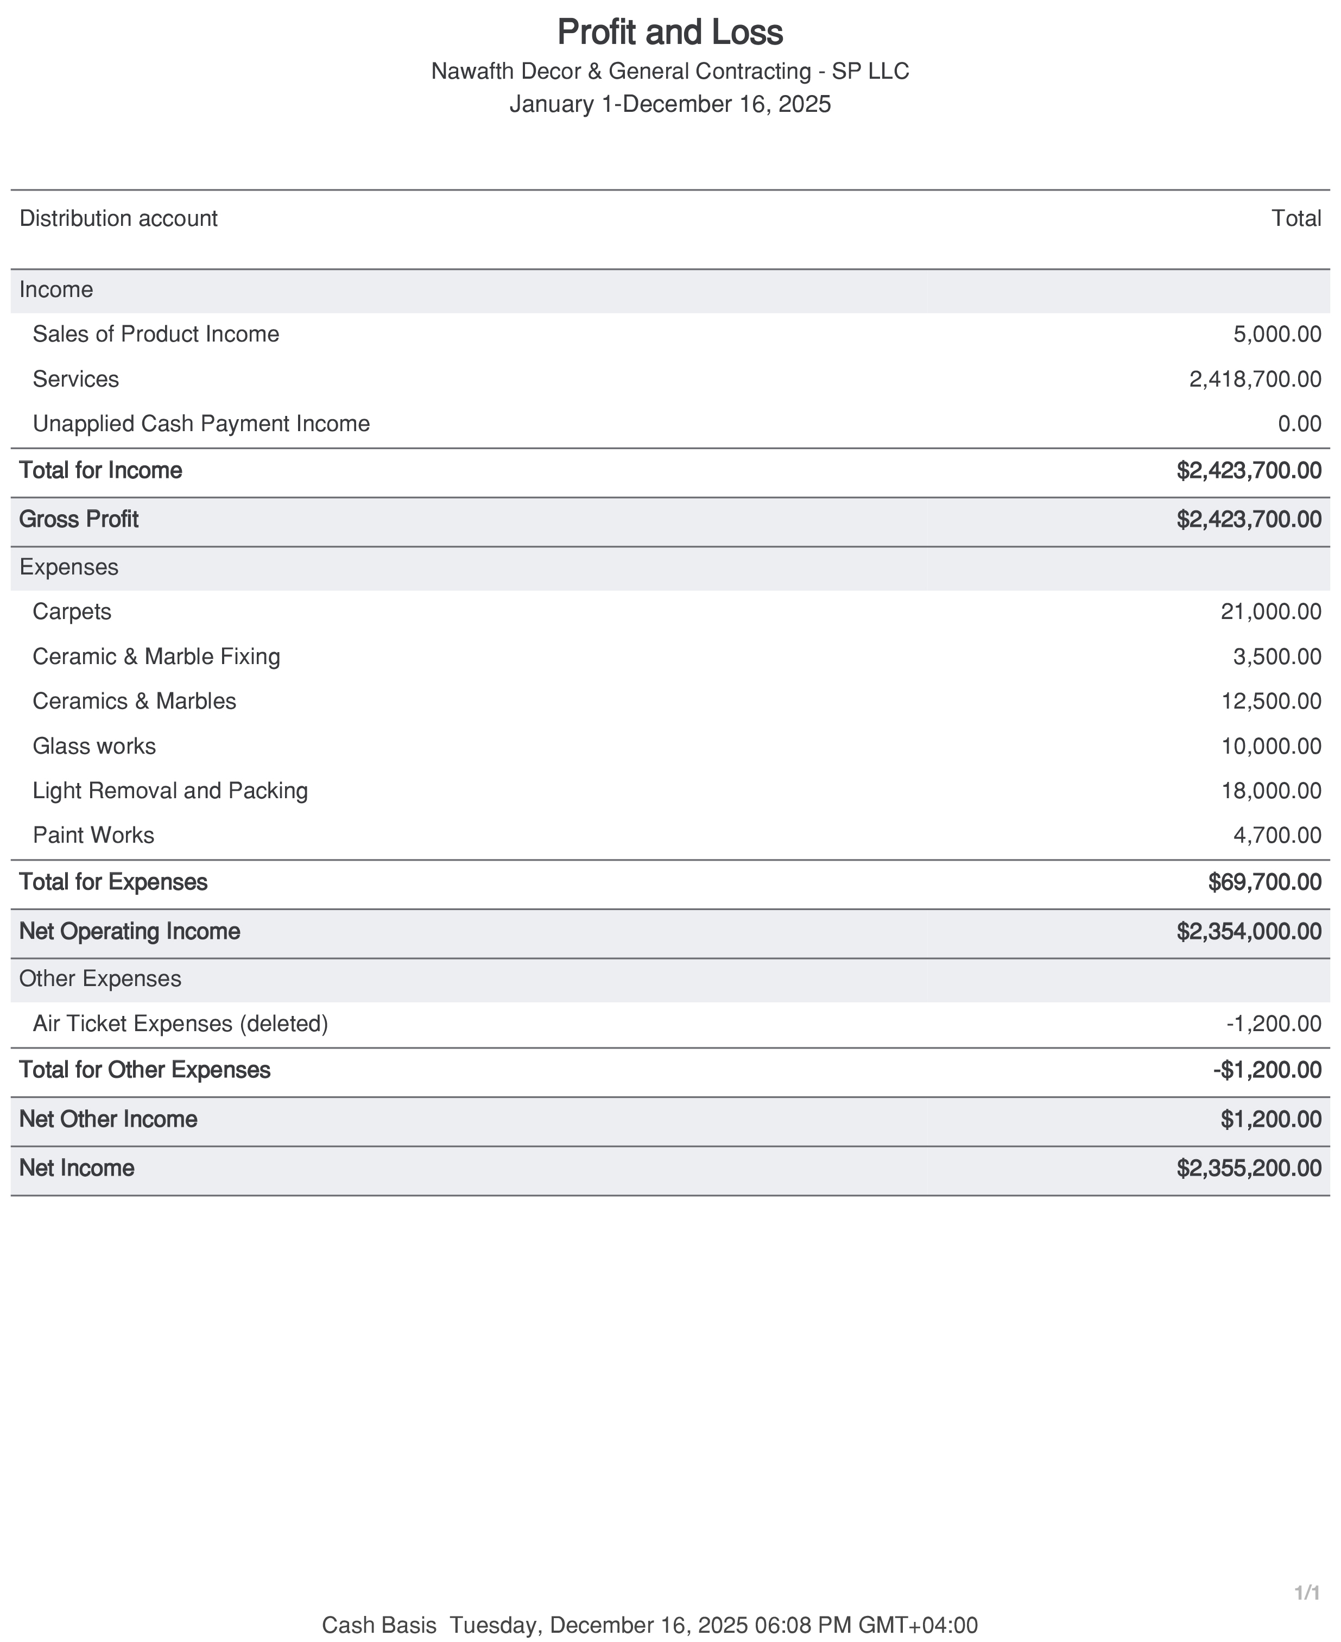1341x1642 pixels.
Task: Click the Paint Works amount 4,700.00
Action: pos(1277,836)
